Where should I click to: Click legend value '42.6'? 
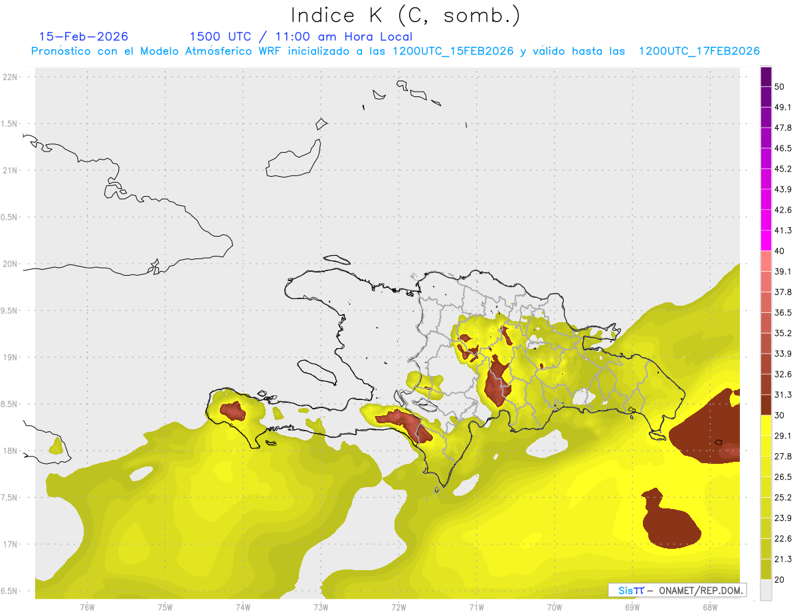(x=783, y=210)
